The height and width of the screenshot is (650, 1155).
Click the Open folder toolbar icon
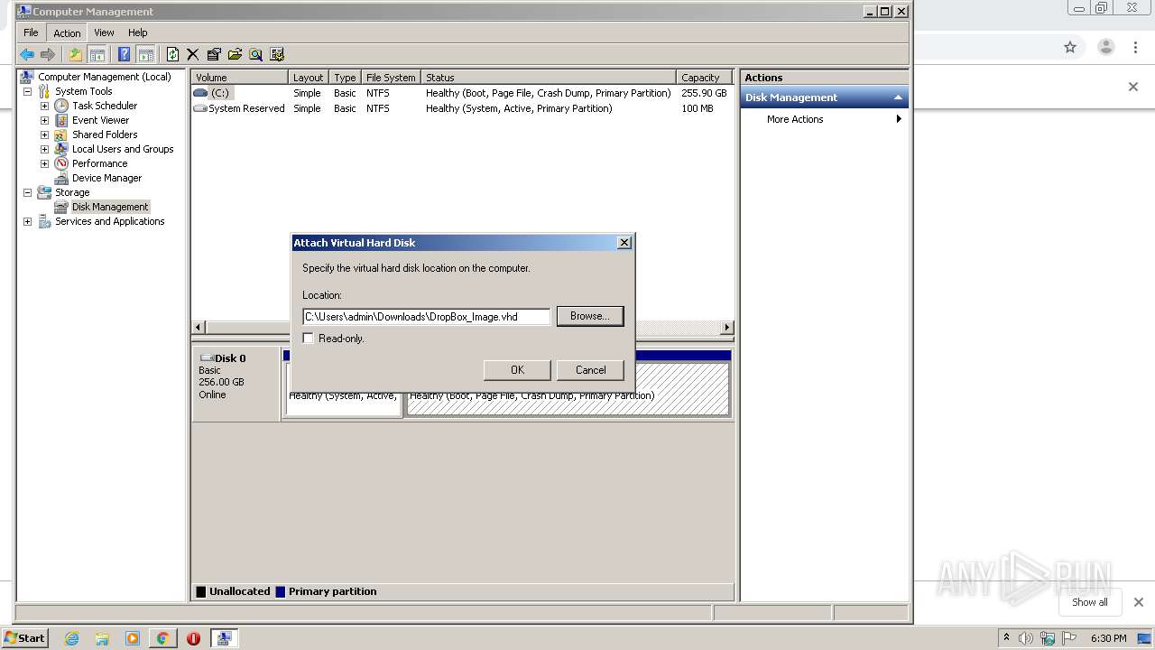click(235, 54)
